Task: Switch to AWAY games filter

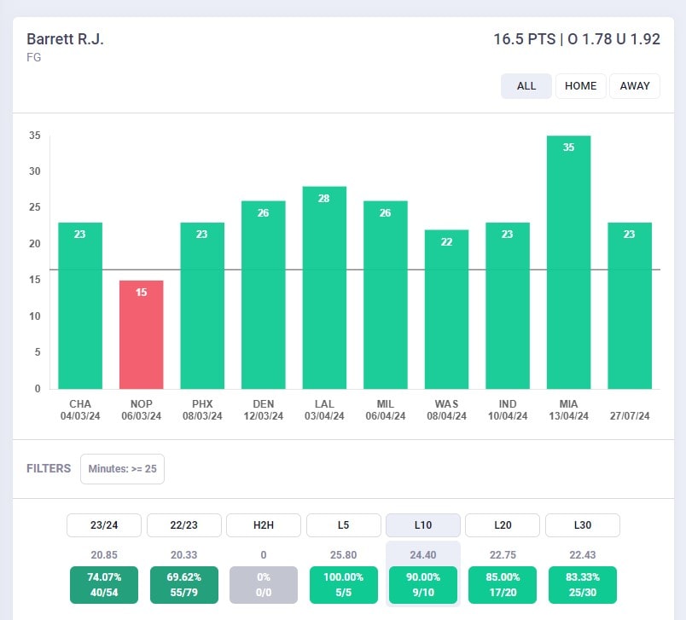Action: pos(634,86)
